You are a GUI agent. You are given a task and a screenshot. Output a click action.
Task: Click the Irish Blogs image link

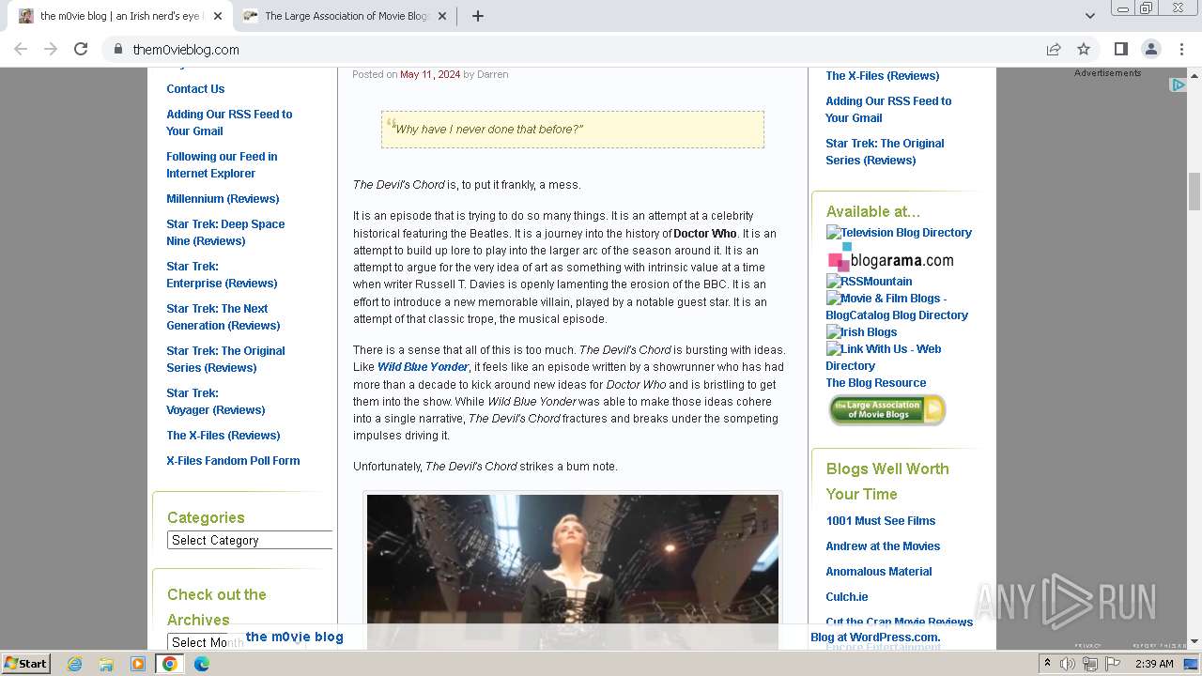pyautogui.click(x=861, y=331)
